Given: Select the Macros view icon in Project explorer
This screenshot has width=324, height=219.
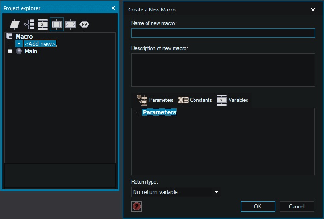Looking at the screenshot, I should coord(57,24).
